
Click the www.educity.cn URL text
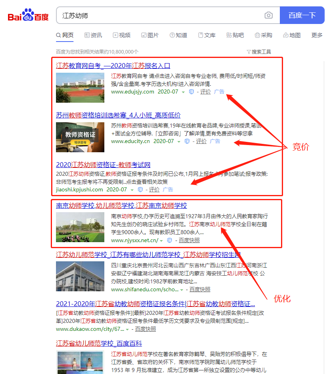click(130, 141)
